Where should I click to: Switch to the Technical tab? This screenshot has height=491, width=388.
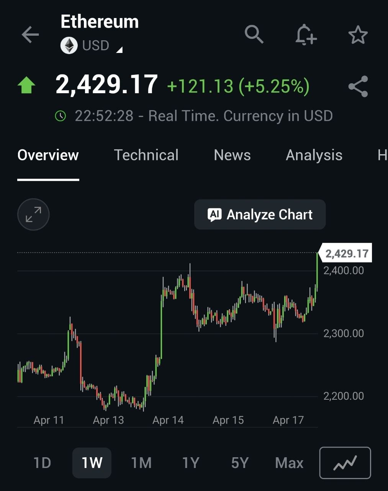click(146, 155)
